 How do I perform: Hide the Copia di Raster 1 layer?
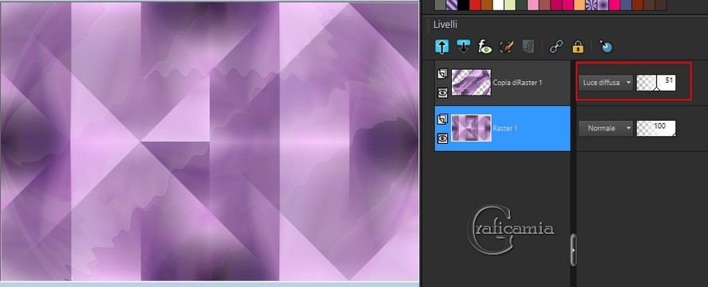coord(442,92)
